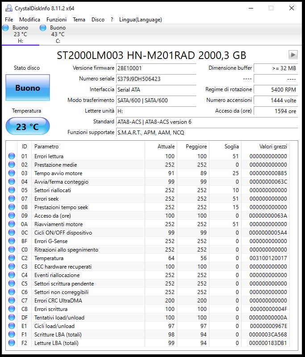Click the status orb for Avvia/ferma conteggio

(x=12, y=181)
